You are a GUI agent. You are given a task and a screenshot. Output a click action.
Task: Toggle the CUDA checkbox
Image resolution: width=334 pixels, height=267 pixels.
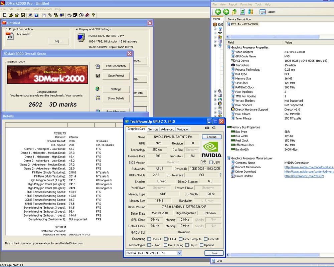point(166,239)
